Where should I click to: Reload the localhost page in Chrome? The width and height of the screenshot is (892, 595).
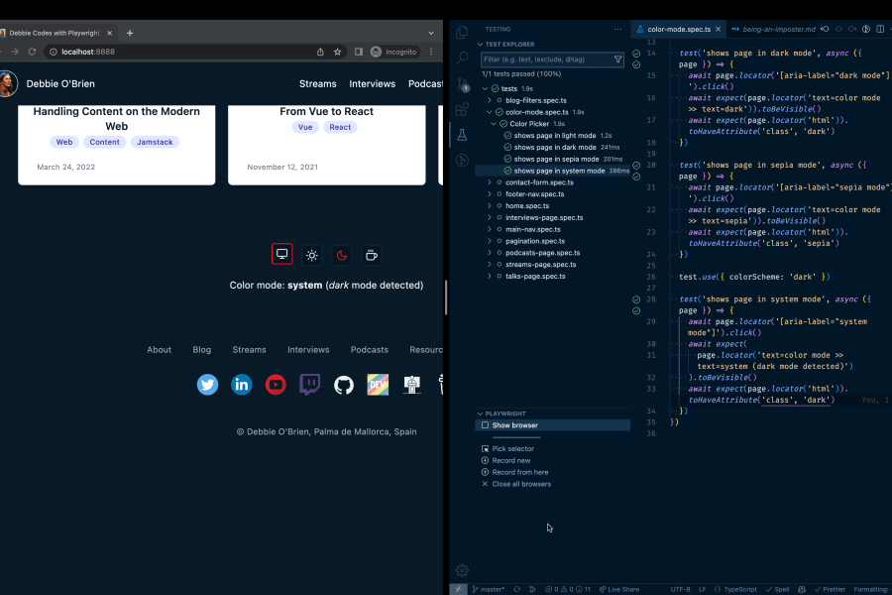pos(32,52)
